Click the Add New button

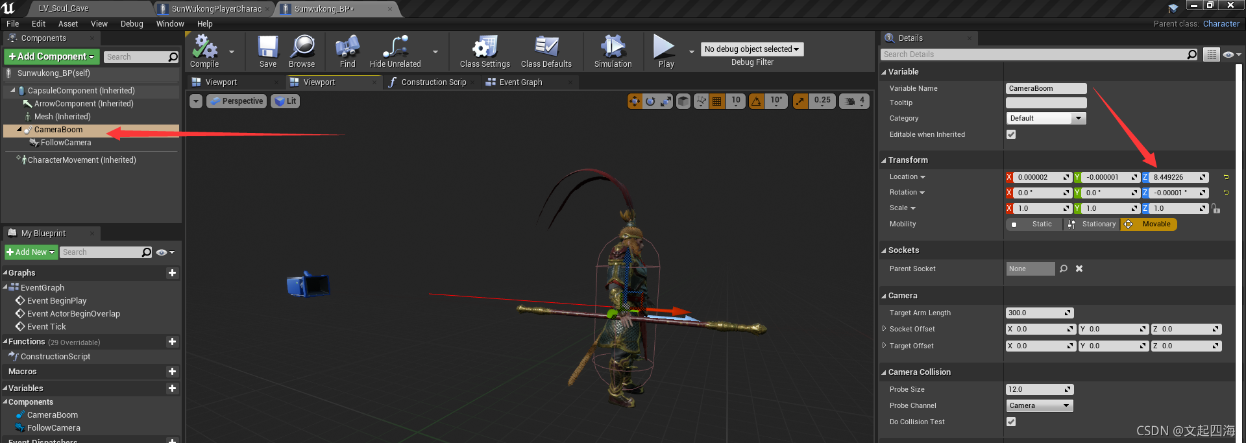[x=31, y=252]
